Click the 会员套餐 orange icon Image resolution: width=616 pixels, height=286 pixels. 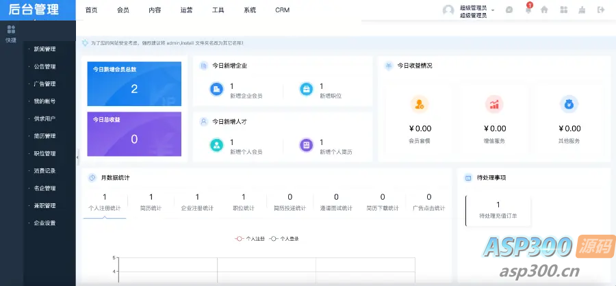pyautogui.click(x=419, y=104)
